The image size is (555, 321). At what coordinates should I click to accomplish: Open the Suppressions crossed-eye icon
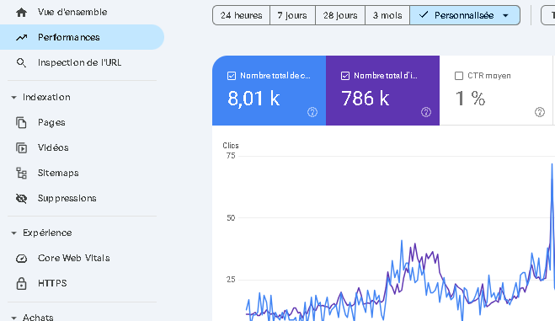click(21, 198)
